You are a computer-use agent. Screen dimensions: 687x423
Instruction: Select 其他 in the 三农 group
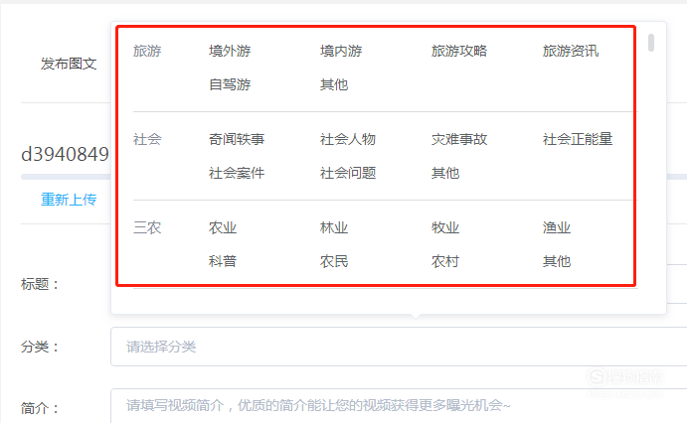pos(557,261)
